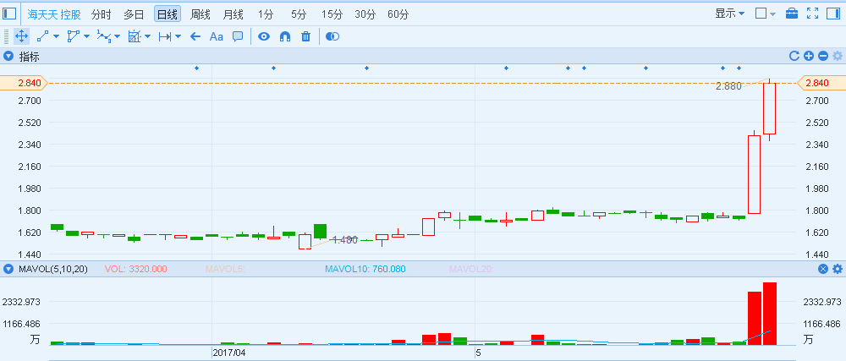Click the 2.880 high price label

(x=729, y=86)
